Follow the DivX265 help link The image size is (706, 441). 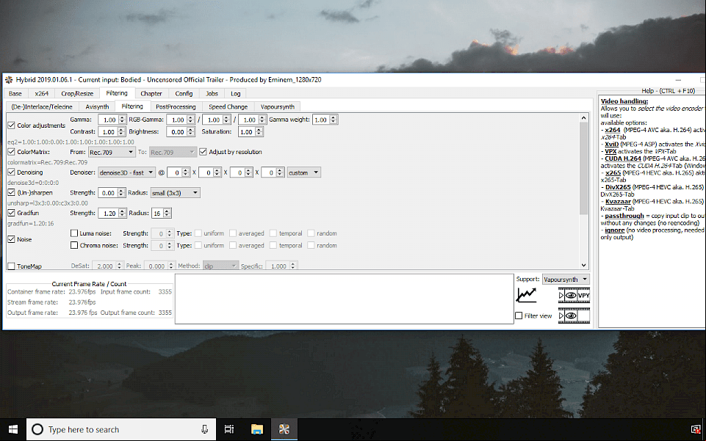click(618, 187)
